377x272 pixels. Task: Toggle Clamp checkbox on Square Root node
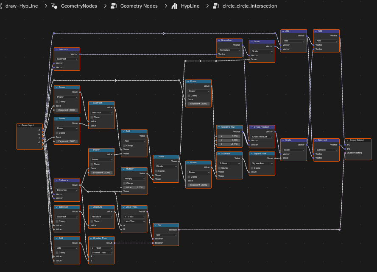click(252, 168)
